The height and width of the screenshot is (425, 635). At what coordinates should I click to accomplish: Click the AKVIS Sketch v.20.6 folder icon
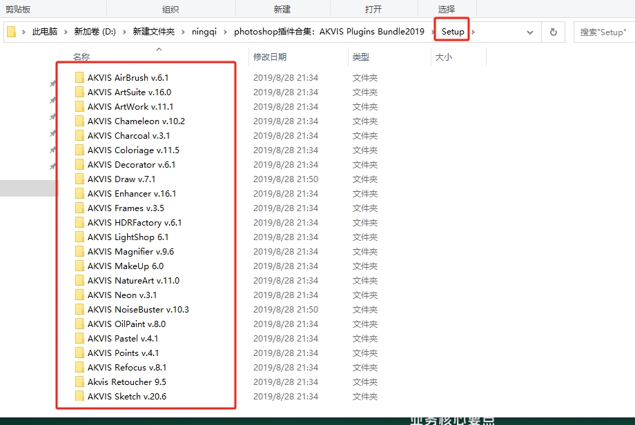tap(79, 396)
